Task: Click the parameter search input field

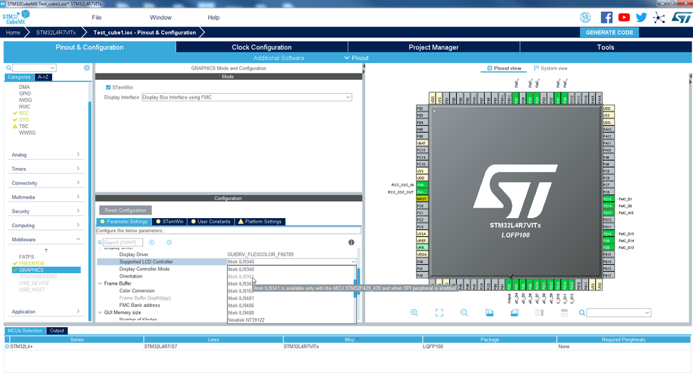Action: pyautogui.click(x=122, y=242)
